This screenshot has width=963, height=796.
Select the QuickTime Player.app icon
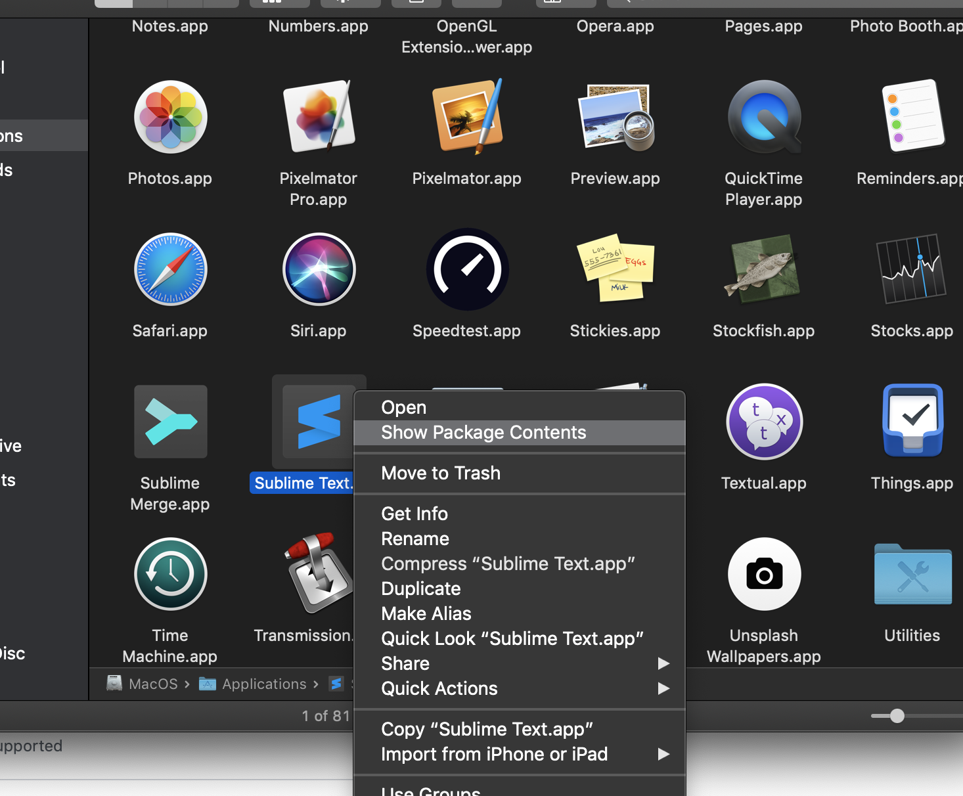(x=765, y=118)
